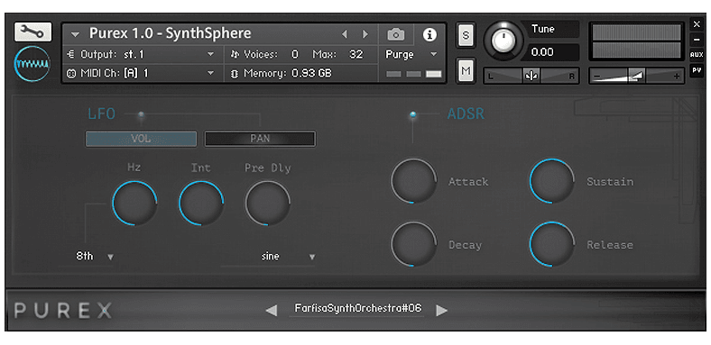Viewport: 711px width, 345px height.
Task: Select the PAN LFO target button
Action: pyautogui.click(x=260, y=139)
